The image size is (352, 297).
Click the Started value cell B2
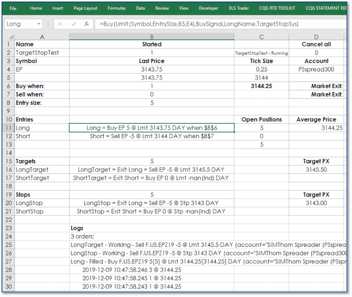(152, 52)
